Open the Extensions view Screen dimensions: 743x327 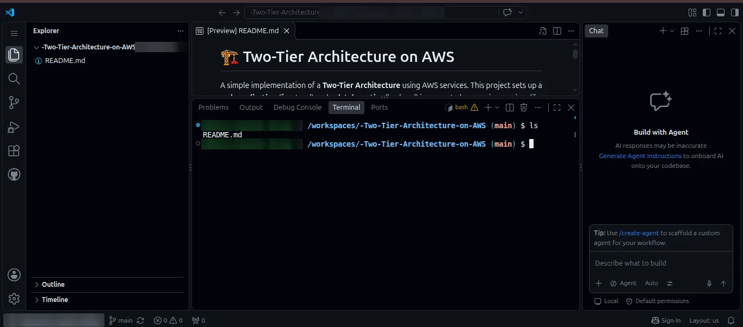tap(14, 151)
